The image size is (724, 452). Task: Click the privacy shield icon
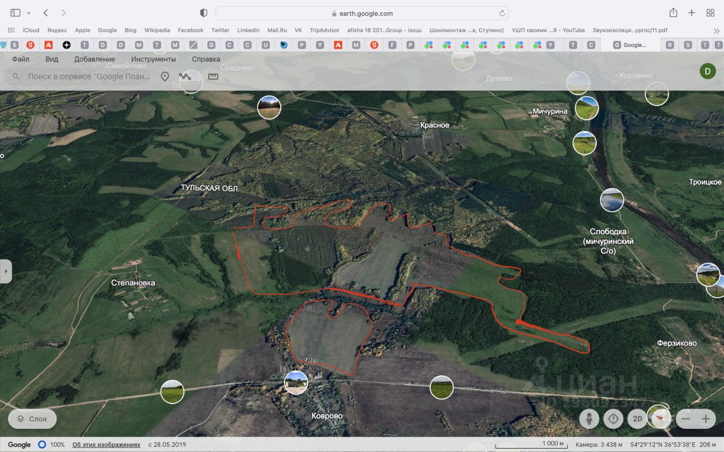pyautogui.click(x=204, y=13)
